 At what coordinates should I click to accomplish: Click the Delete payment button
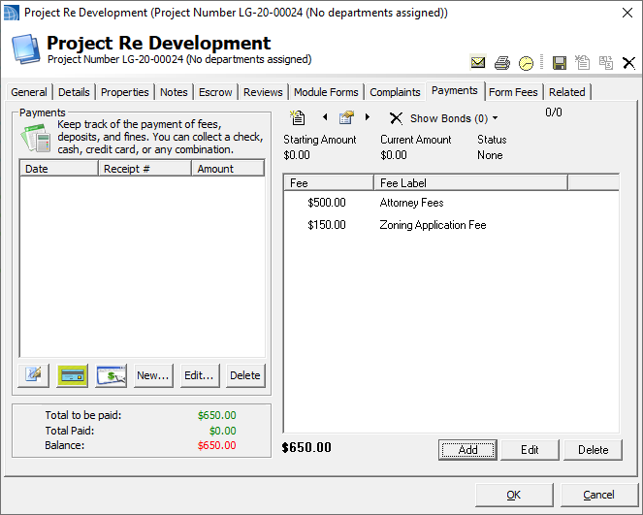point(245,375)
